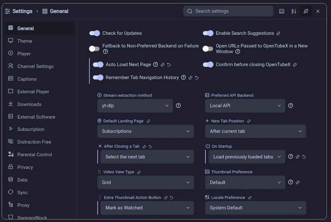The height and width of the screenshot is (222, 331).
Task: Click link icon beside Enable Search Suggestions
Action: point(278,34)
